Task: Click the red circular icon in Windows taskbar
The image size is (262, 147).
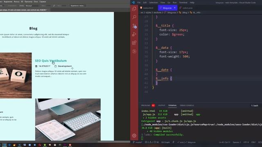Action: point(40,145)
